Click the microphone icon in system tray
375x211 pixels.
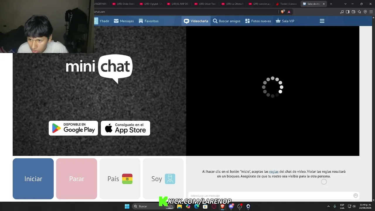[335, 206]
